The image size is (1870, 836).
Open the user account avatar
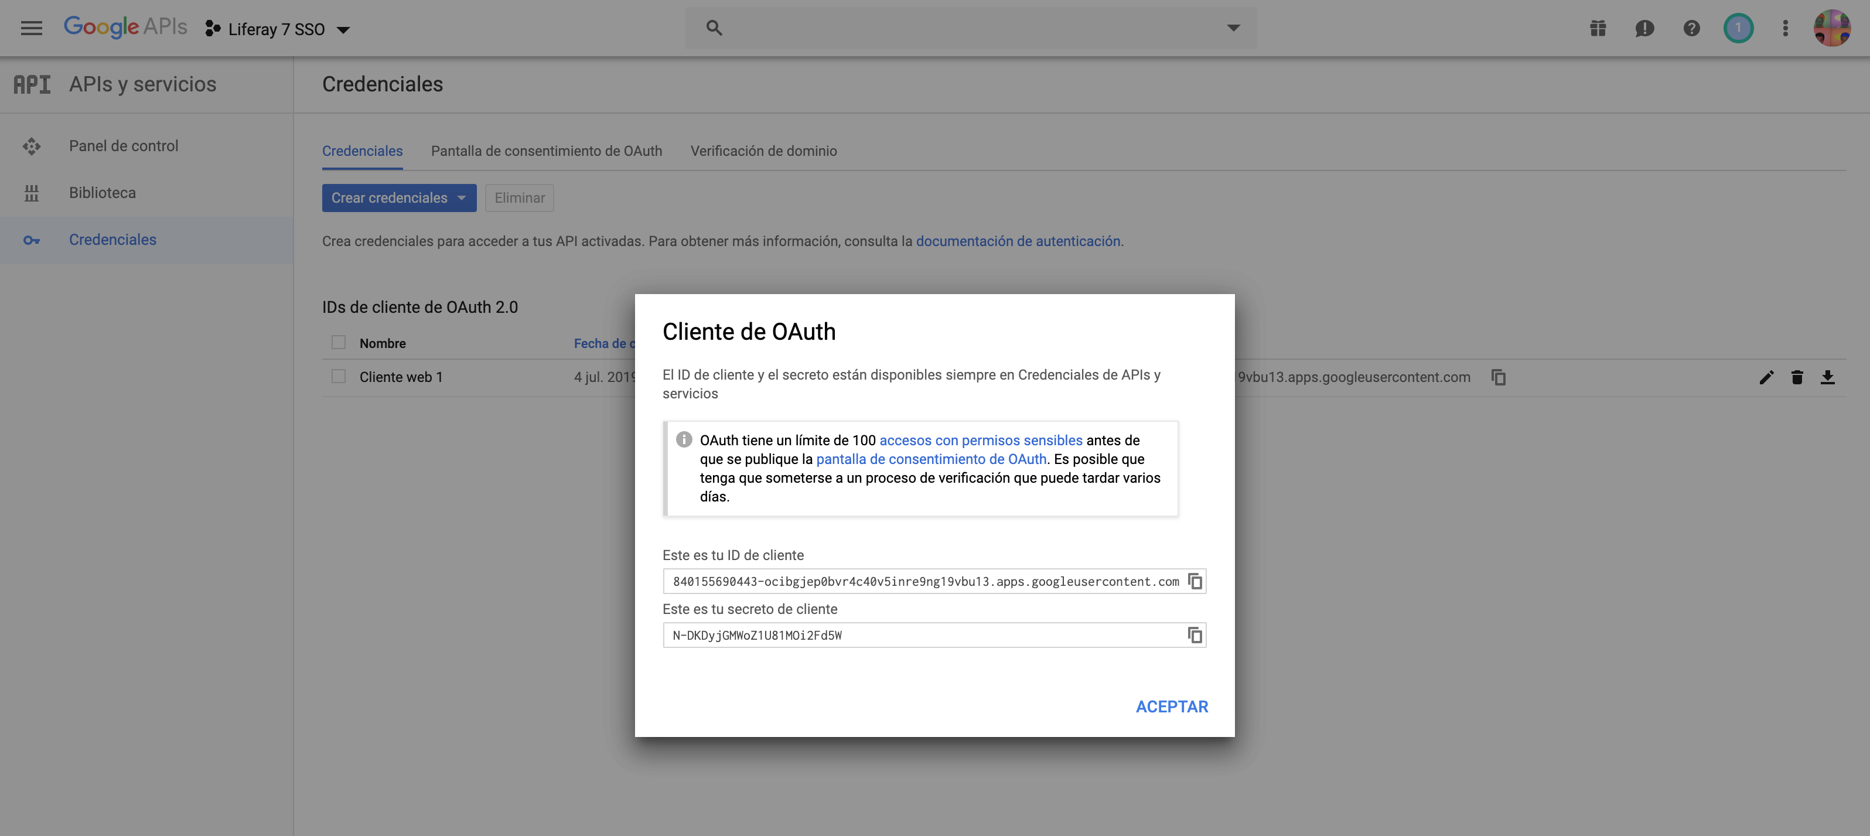click(x=1833, y=28)
